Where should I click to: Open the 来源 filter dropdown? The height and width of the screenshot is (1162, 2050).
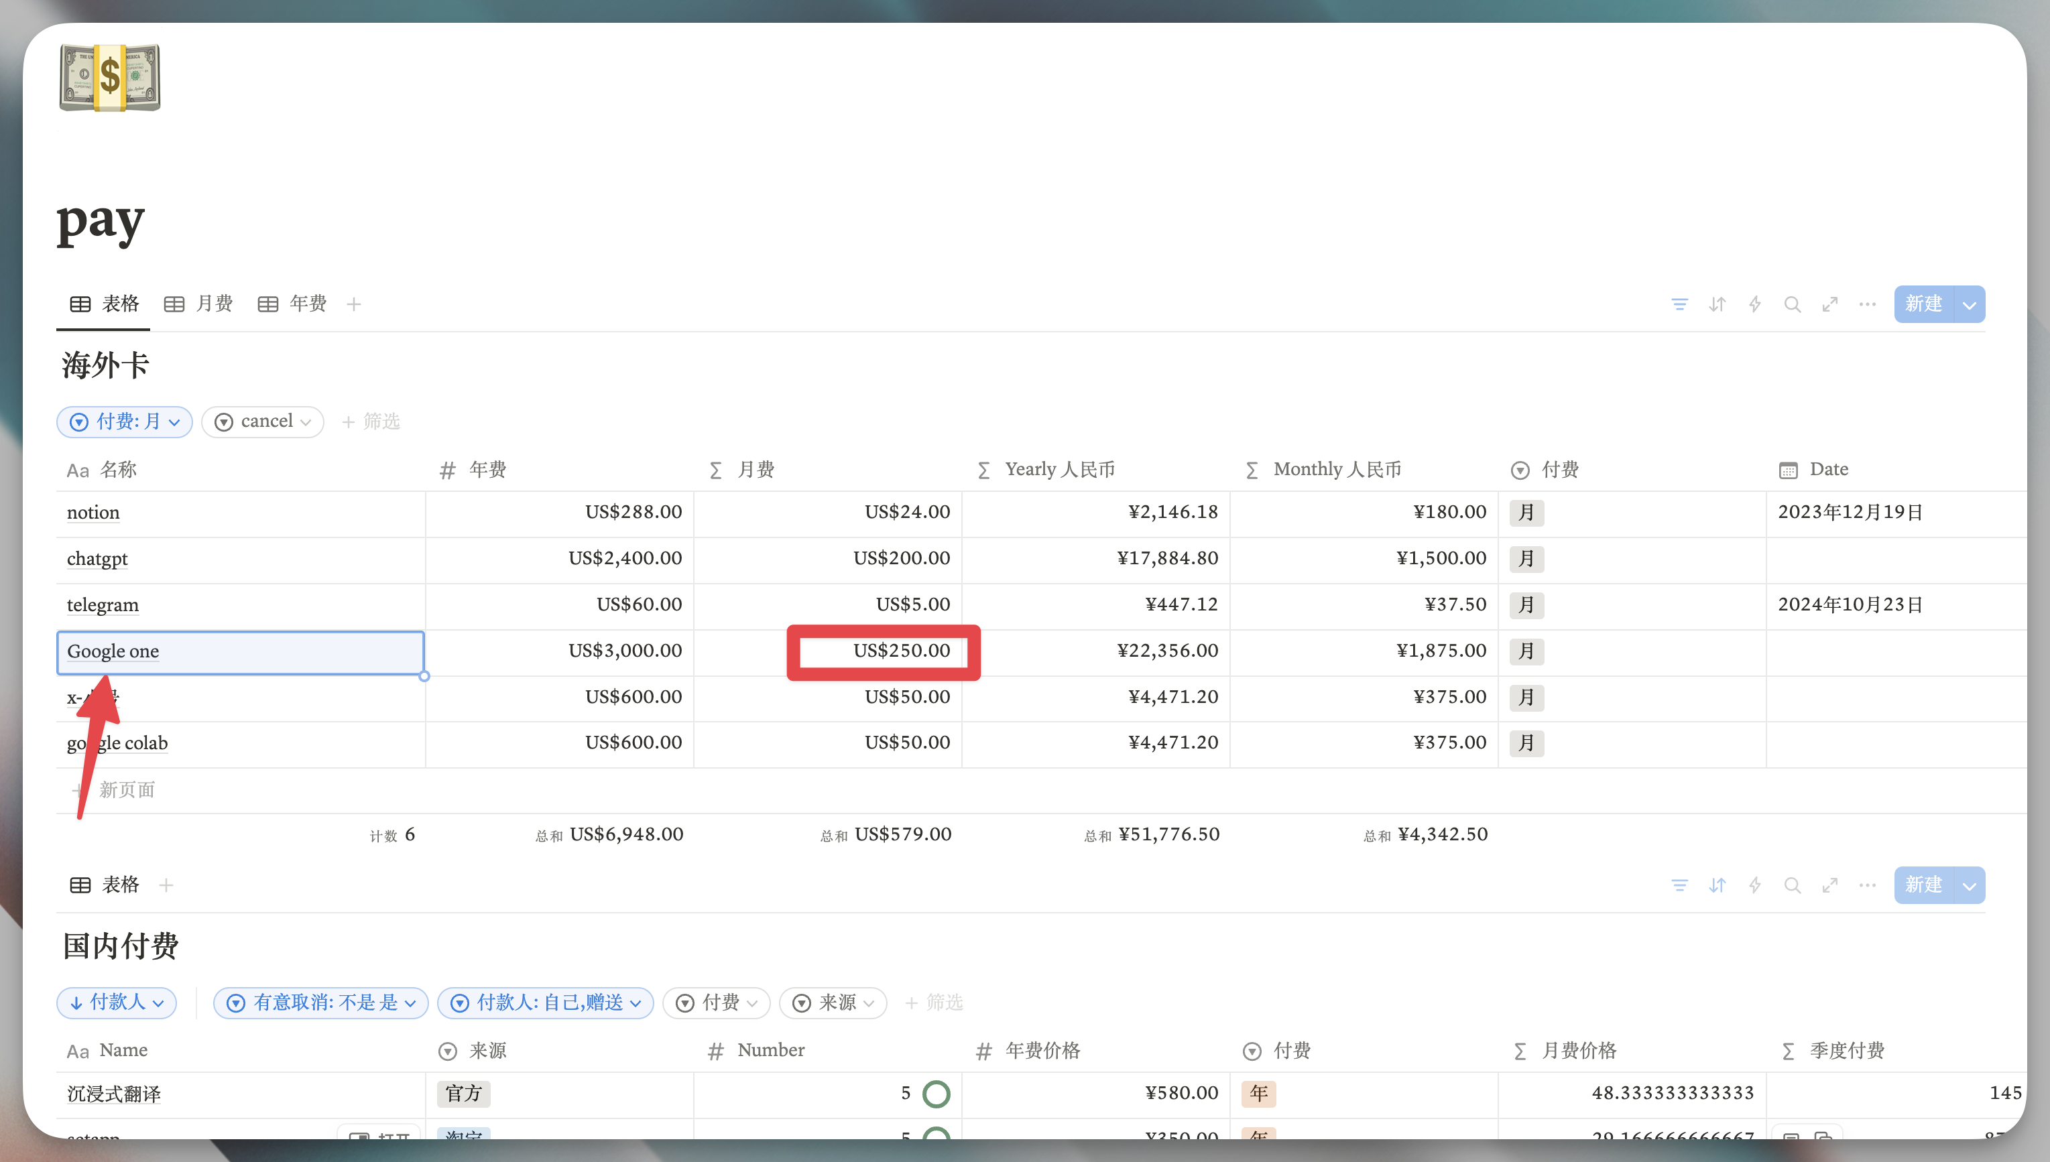tap(833, 1003)
